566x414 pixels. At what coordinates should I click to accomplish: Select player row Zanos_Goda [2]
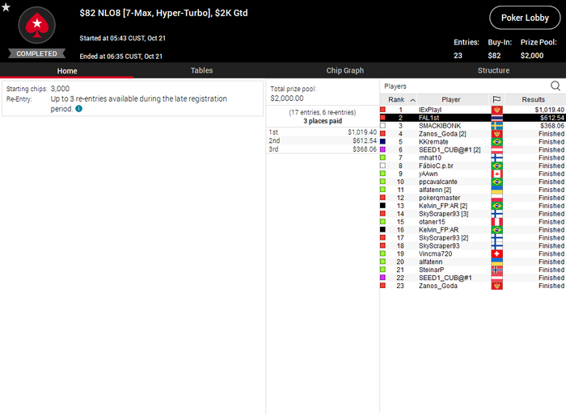(x=472, y=134)
